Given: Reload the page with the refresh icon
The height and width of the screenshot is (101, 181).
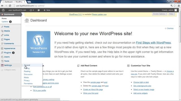Looking at the screenshot, I should click(x=10, y=6).
